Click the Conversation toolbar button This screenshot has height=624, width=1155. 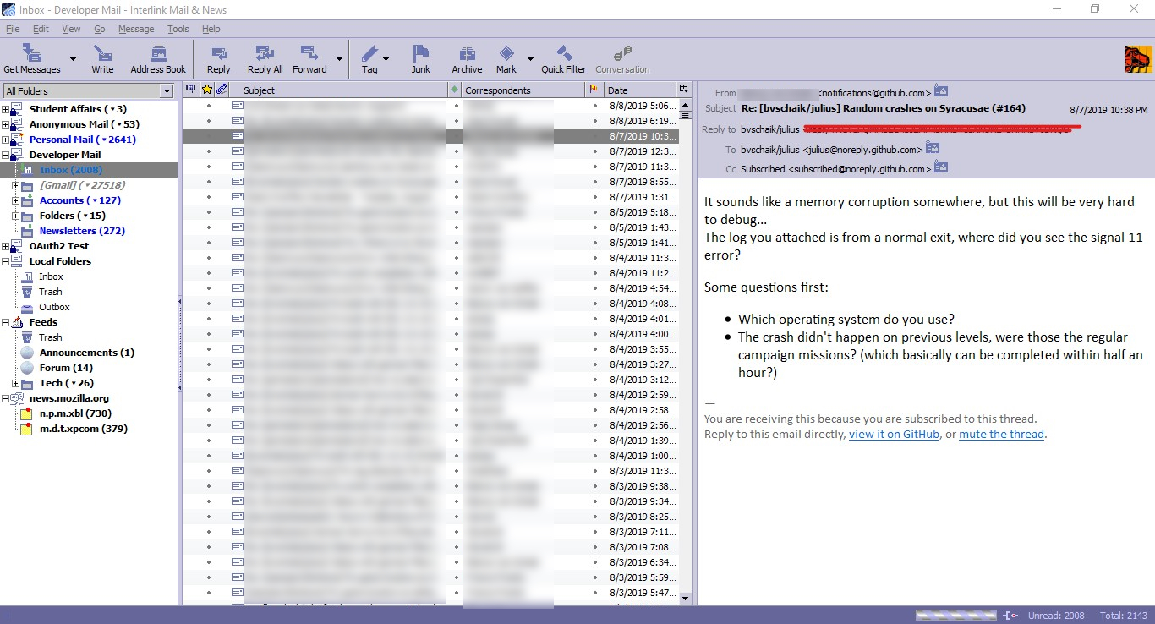[622, 59]
